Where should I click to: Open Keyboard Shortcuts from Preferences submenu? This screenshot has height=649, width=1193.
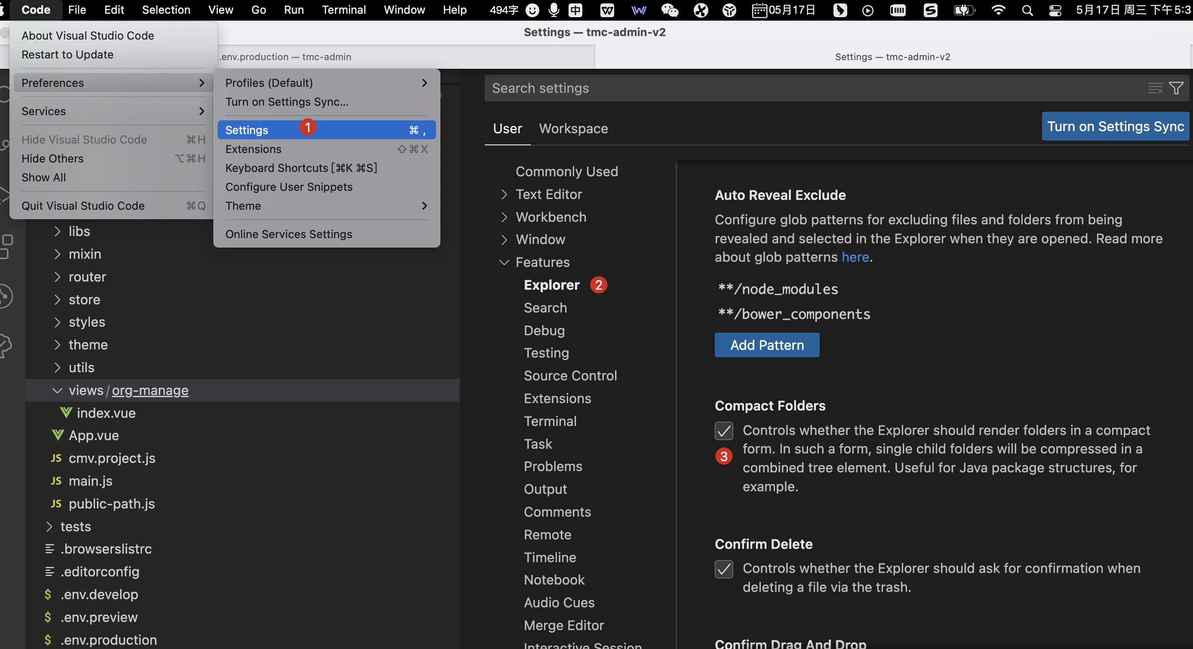(x=326, y=168)
